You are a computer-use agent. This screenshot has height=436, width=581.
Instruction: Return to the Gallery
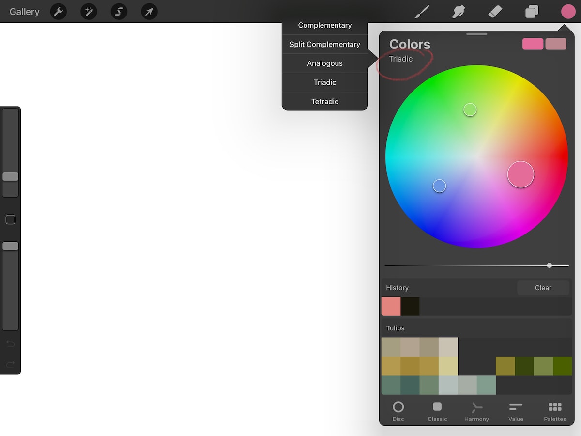tap(24, 12)
